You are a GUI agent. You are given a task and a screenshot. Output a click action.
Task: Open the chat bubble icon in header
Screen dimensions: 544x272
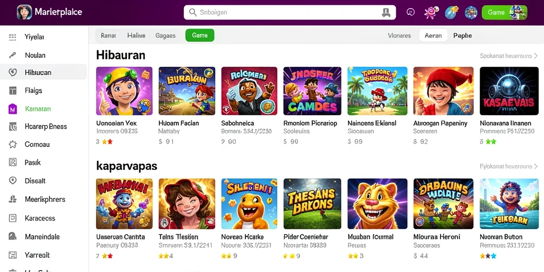[x=411, y=13]
